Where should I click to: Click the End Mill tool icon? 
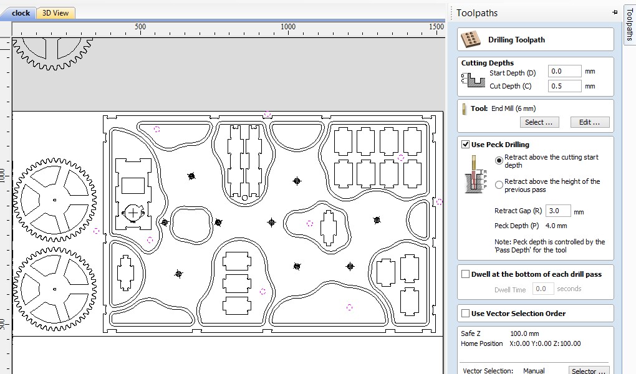(465, 108)
